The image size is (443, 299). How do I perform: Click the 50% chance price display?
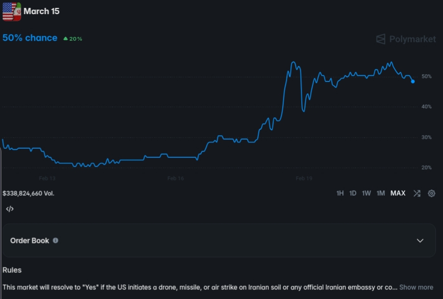click(x=29, y=38)
